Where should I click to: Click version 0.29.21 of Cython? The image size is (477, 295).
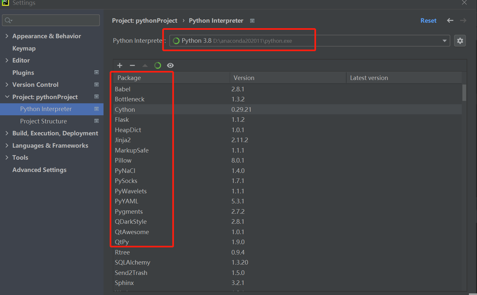pyautogui.click(x=241, y=109)
